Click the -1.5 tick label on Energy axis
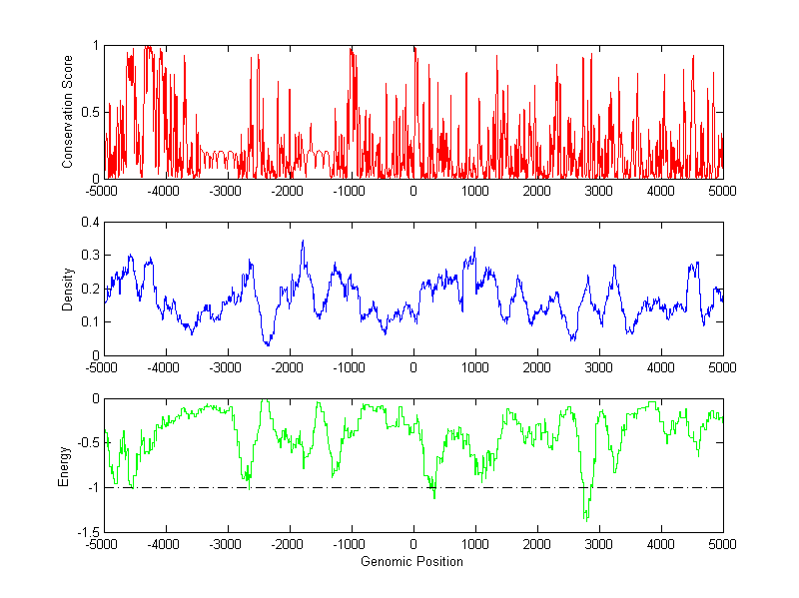799x598 pixels. (x=86, y=533)
